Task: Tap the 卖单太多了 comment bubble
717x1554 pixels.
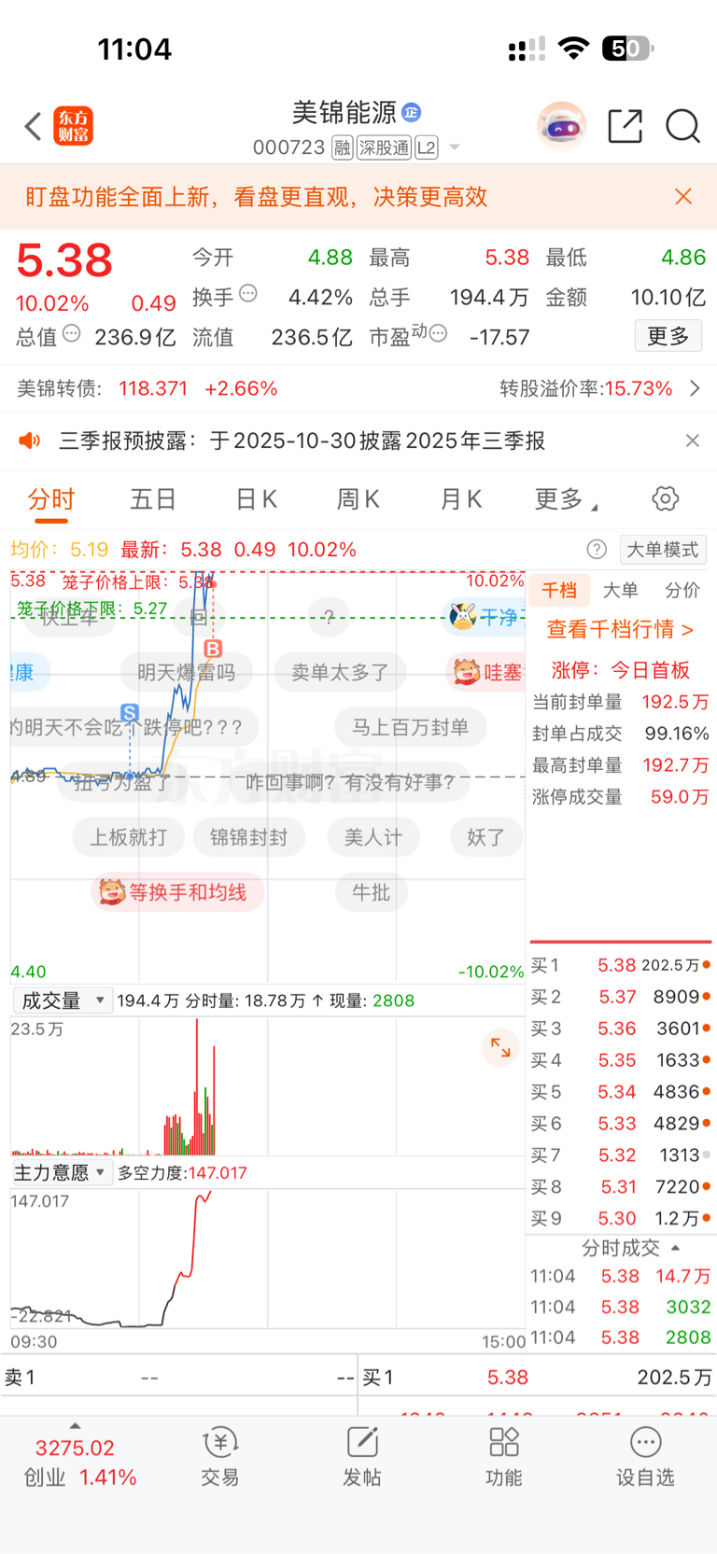Action: 341,672
